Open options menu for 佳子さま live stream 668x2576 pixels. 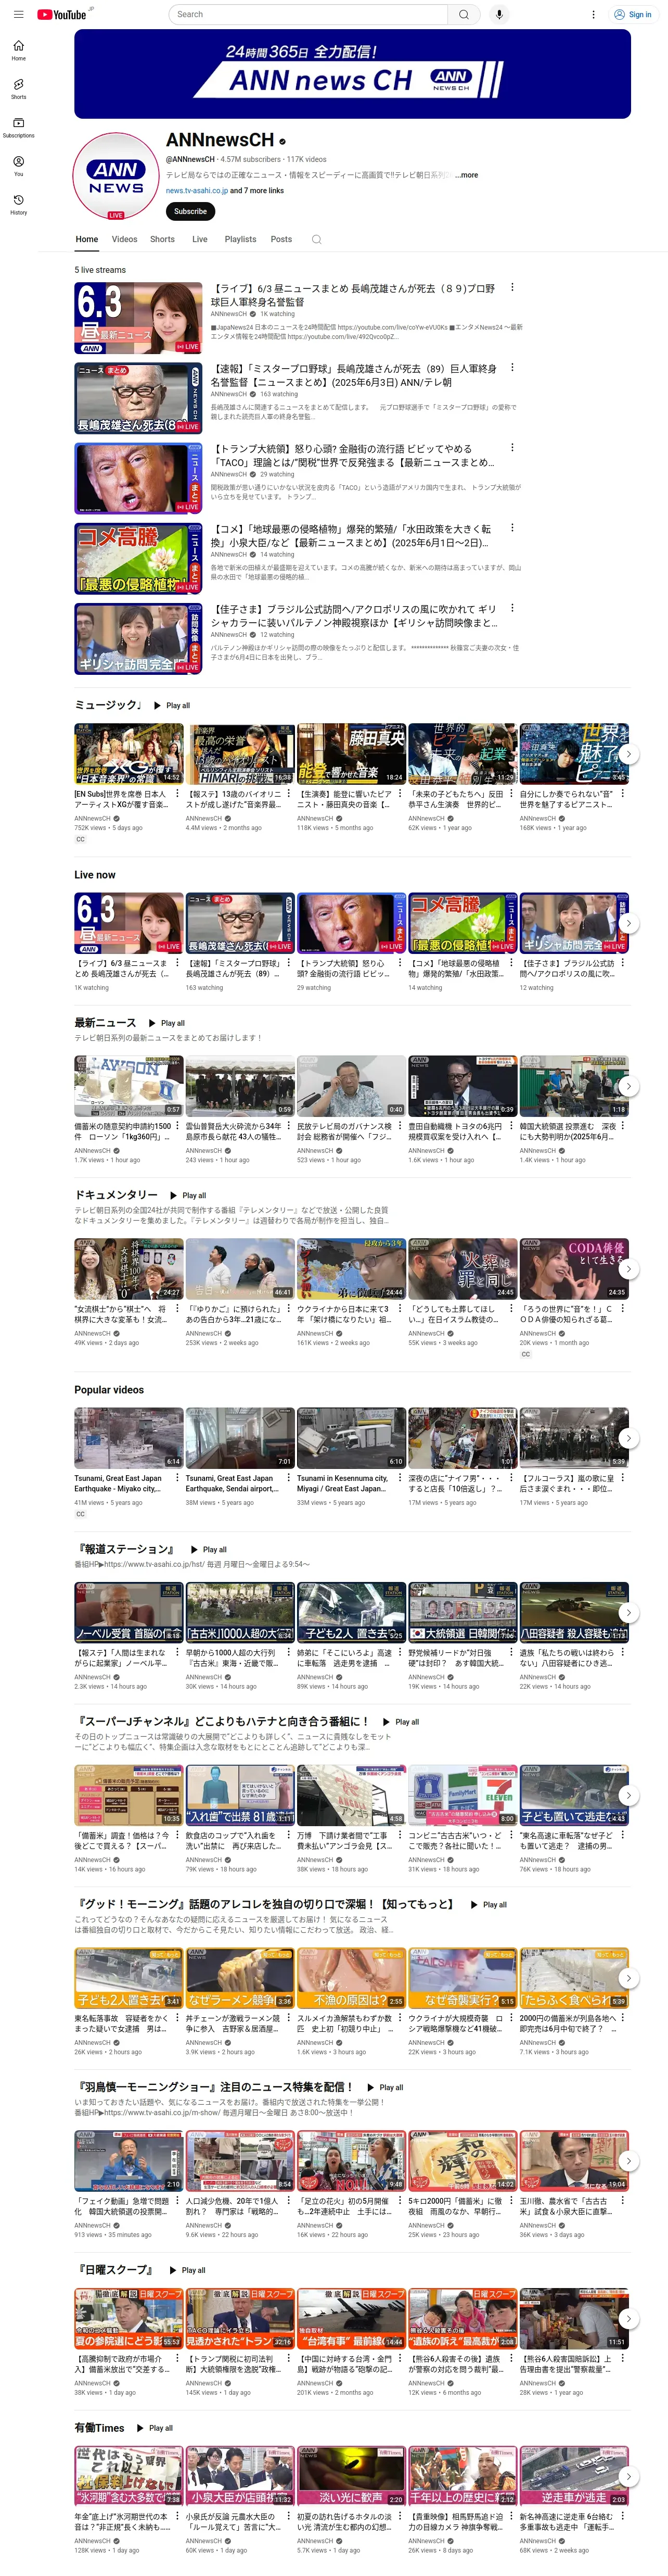click(512, 608)
